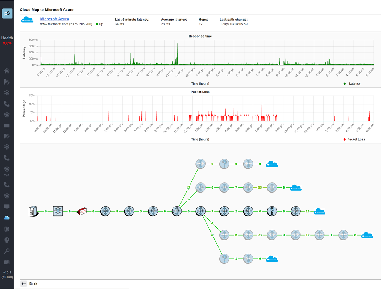Screen dimensions: 386x289
Task: Click the Azure cloud logo in header
Action: [x=27, y=20]
